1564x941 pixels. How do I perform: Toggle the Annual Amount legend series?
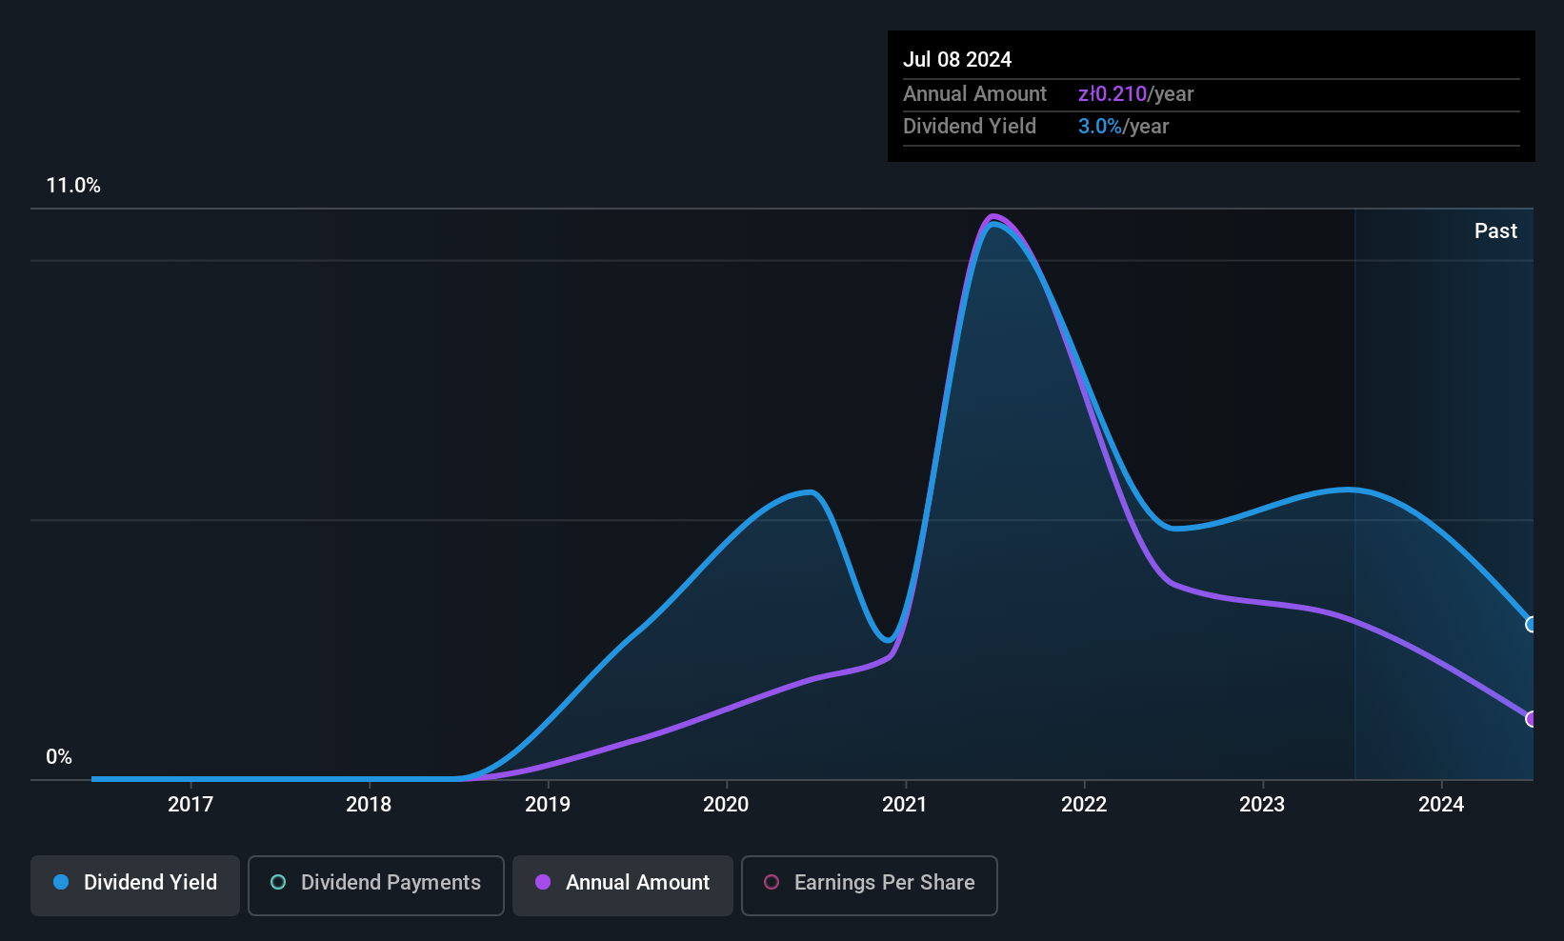coord(623,886)
